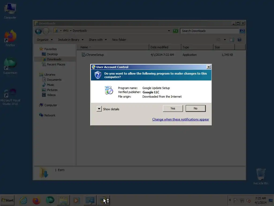Screen dimensions: 274x206
Task: Click the Show desktop button in the taskbar corner
Action: coord(271,200)
